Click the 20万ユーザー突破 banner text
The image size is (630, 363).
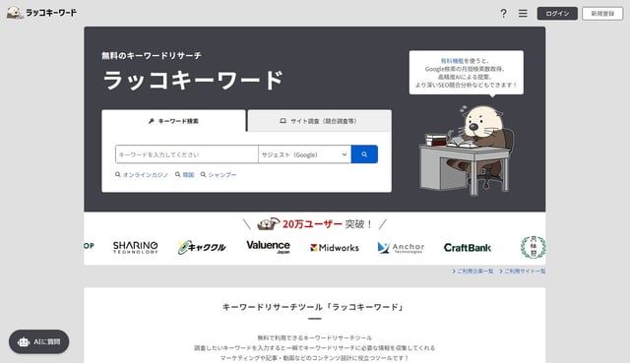[x=328, y=224]
